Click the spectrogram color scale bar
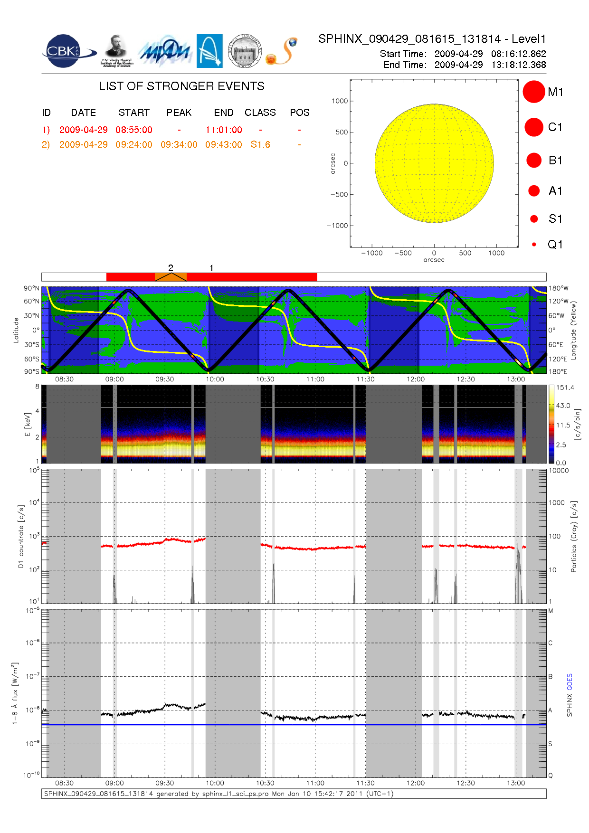 (x=551, y=424)
